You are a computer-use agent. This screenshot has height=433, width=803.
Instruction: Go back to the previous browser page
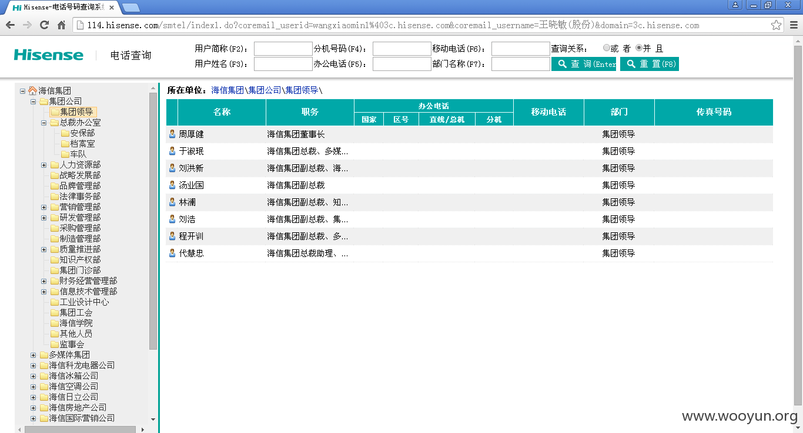click(x=11, y=25)
